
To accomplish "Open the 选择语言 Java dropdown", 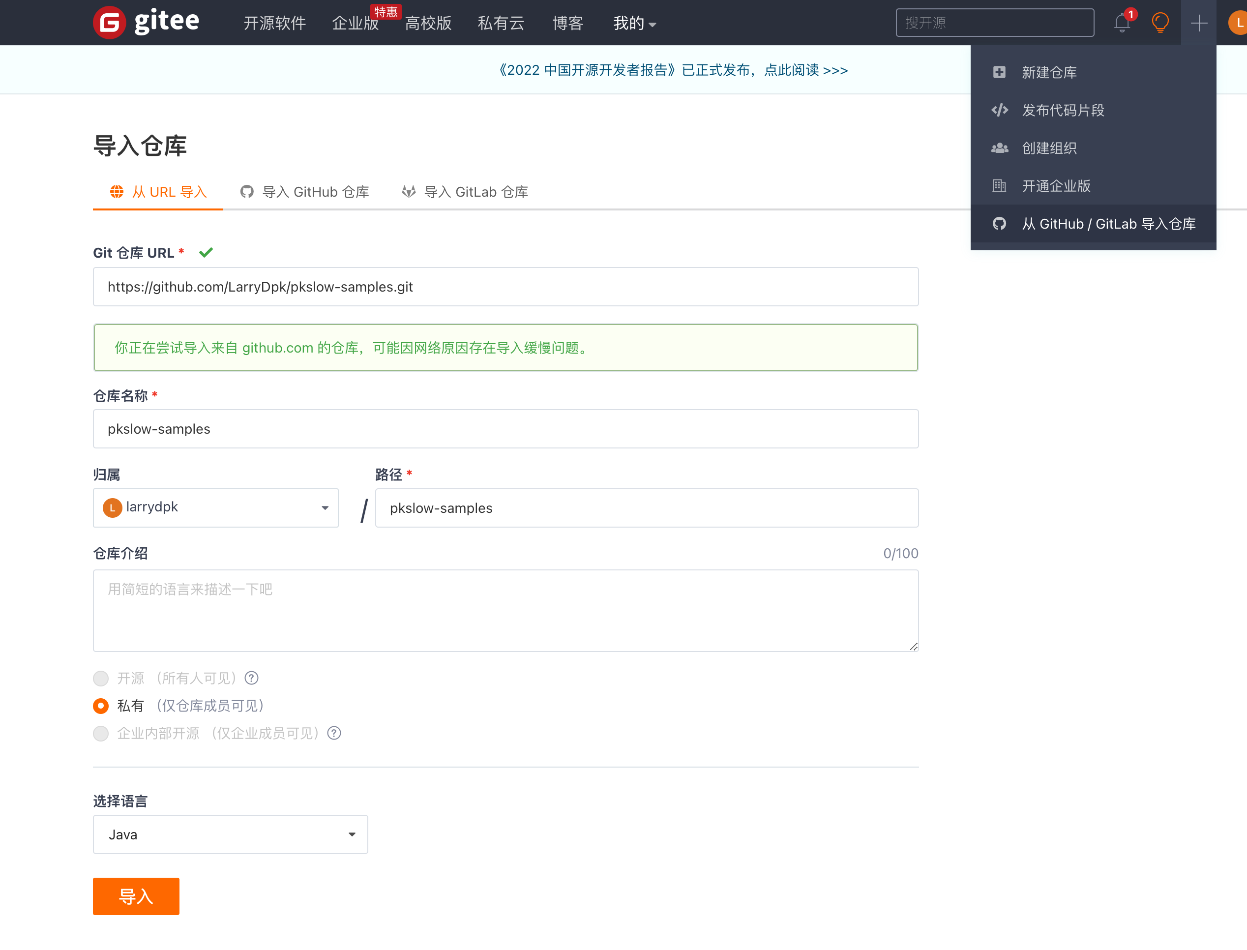I will pyautogui.click(x=230, y=834).
